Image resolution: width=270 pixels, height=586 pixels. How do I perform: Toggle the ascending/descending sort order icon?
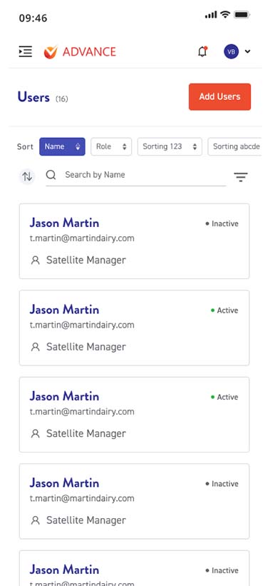pyautogui.click(x=27, y=176)
